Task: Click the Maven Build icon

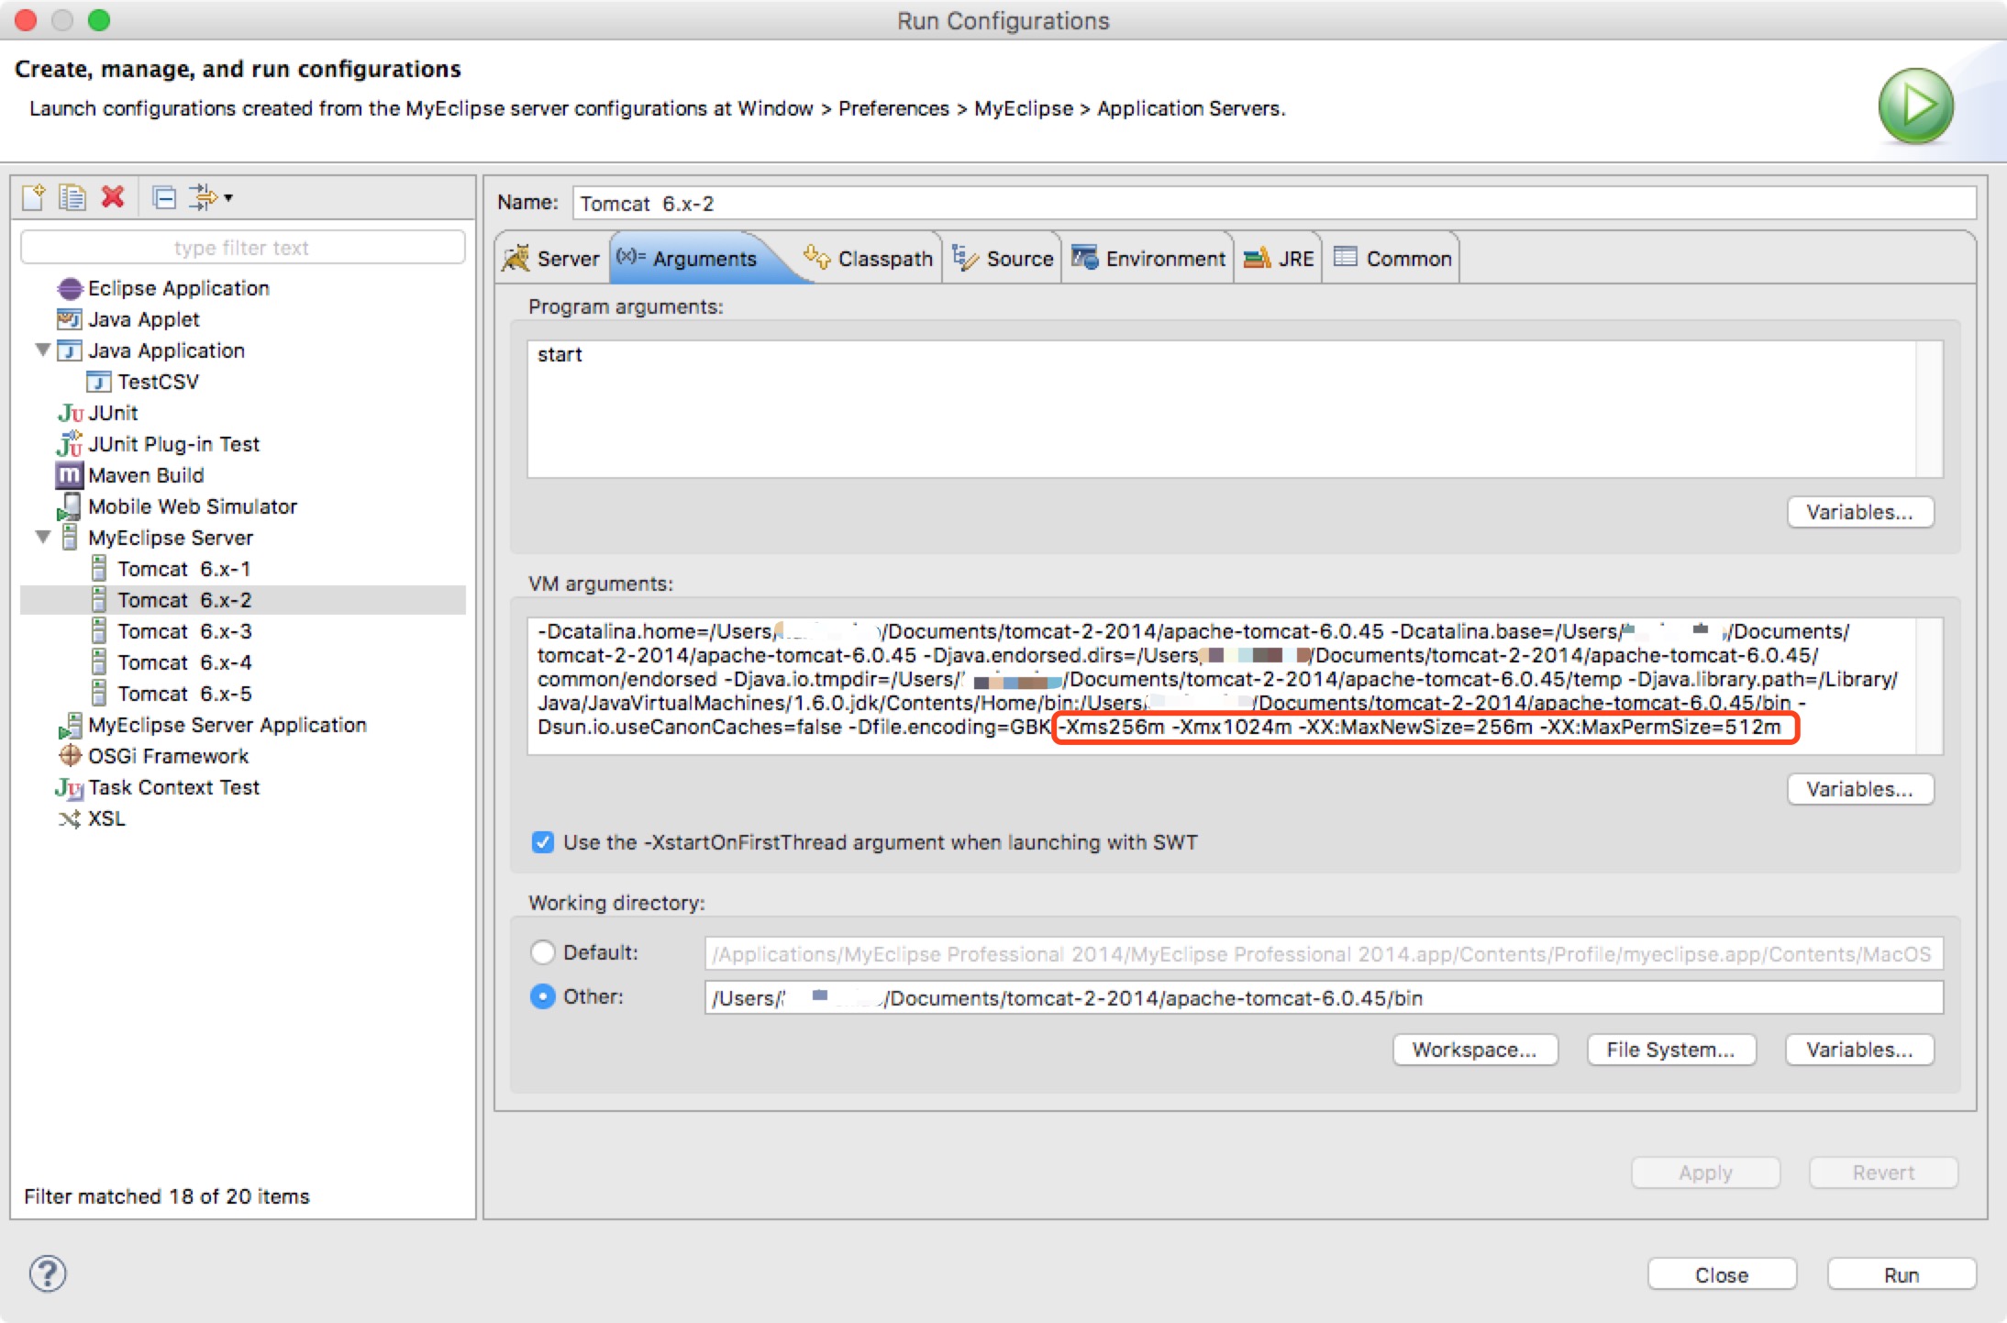Action: [x=70, y=475]
